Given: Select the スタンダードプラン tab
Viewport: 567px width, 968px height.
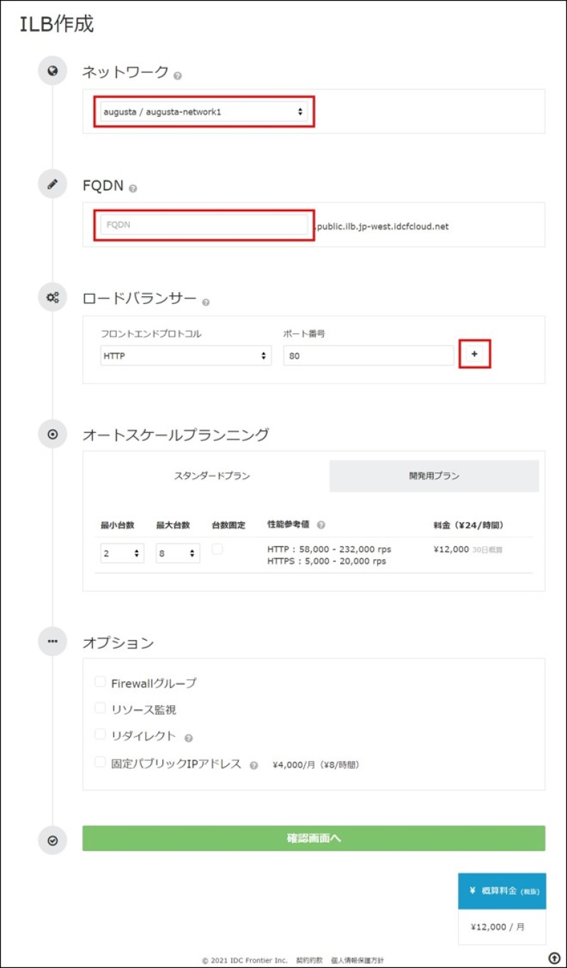Looking at the screenshot, I should point(212,476).
